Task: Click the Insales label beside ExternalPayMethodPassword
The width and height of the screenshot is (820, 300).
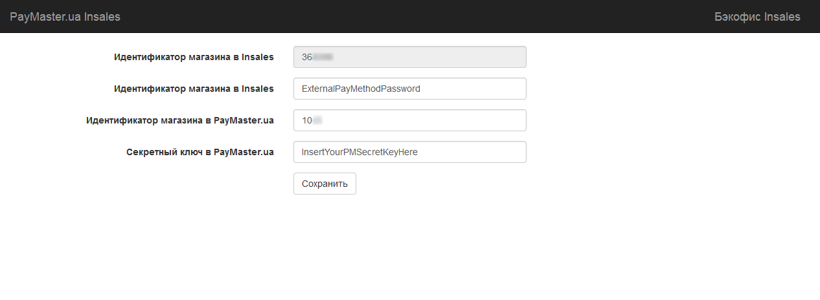Action: (194, 89)
